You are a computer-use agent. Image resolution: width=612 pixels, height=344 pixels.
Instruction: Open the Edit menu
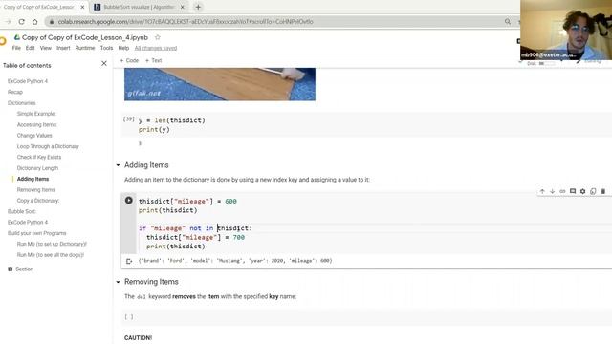(x=30, y=48)
